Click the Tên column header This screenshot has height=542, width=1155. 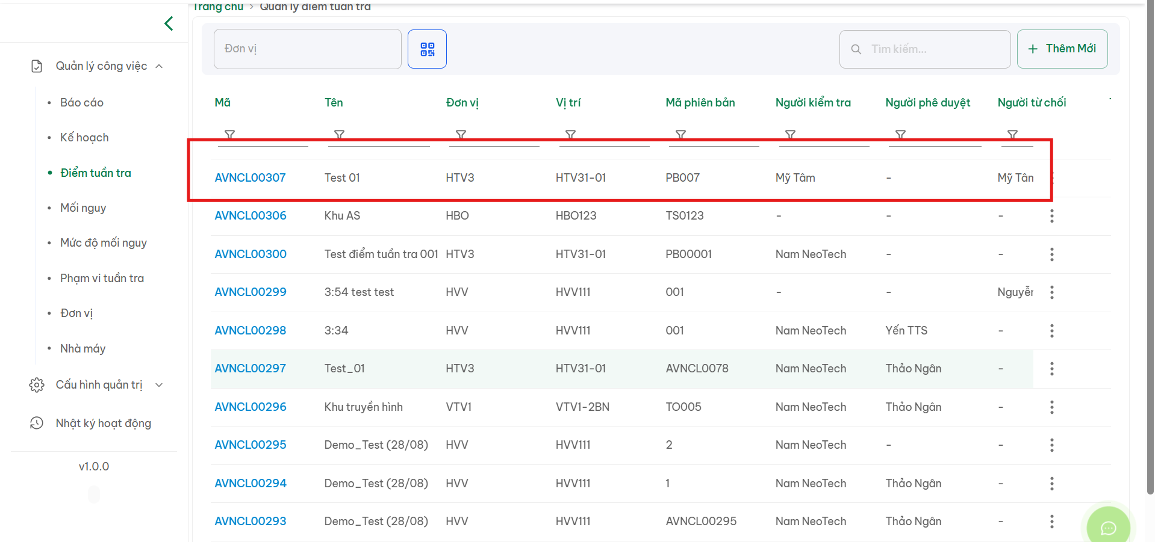pos(334,103)
